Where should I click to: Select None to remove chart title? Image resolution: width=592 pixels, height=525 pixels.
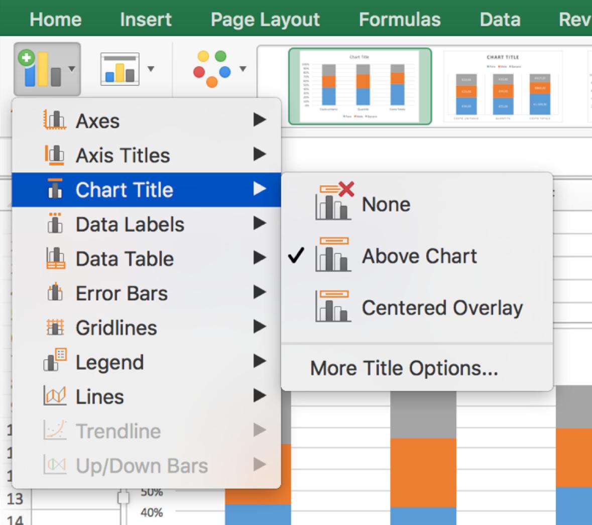(386, 204)
